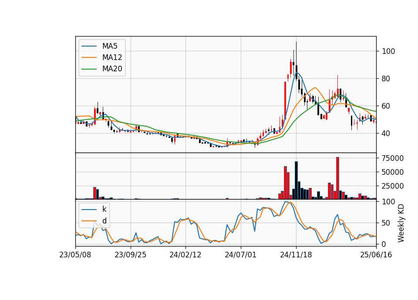Click the 24/02/12 date label
This screenshot has width=418, height=300.
pos(185,255)
